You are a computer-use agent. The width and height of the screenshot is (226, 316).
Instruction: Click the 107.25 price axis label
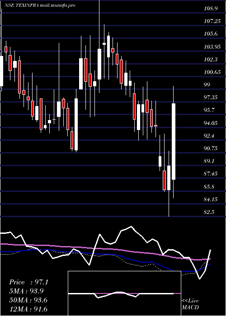click(212, 21)
